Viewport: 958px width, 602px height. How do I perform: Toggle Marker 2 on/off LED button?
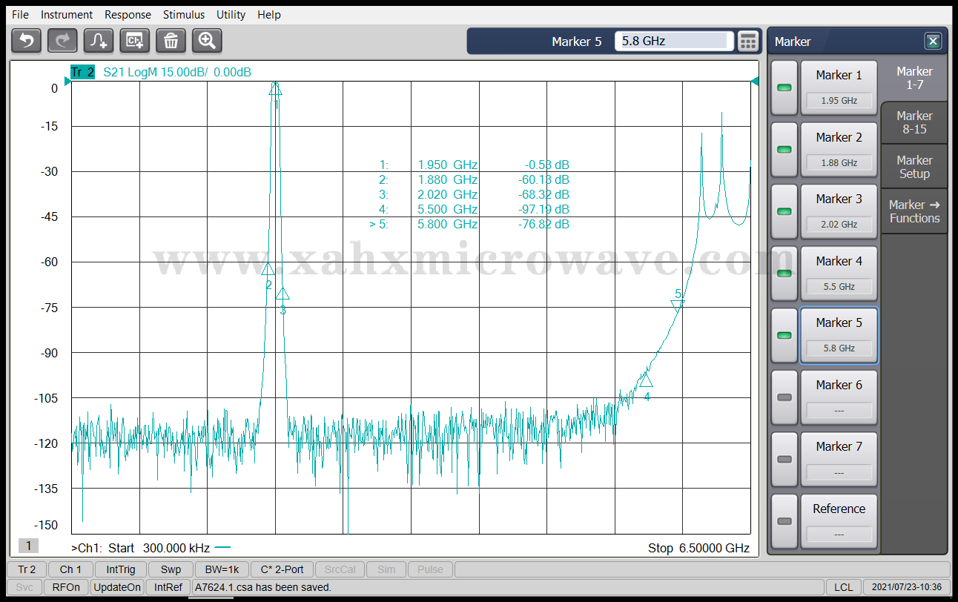point(784,150)
